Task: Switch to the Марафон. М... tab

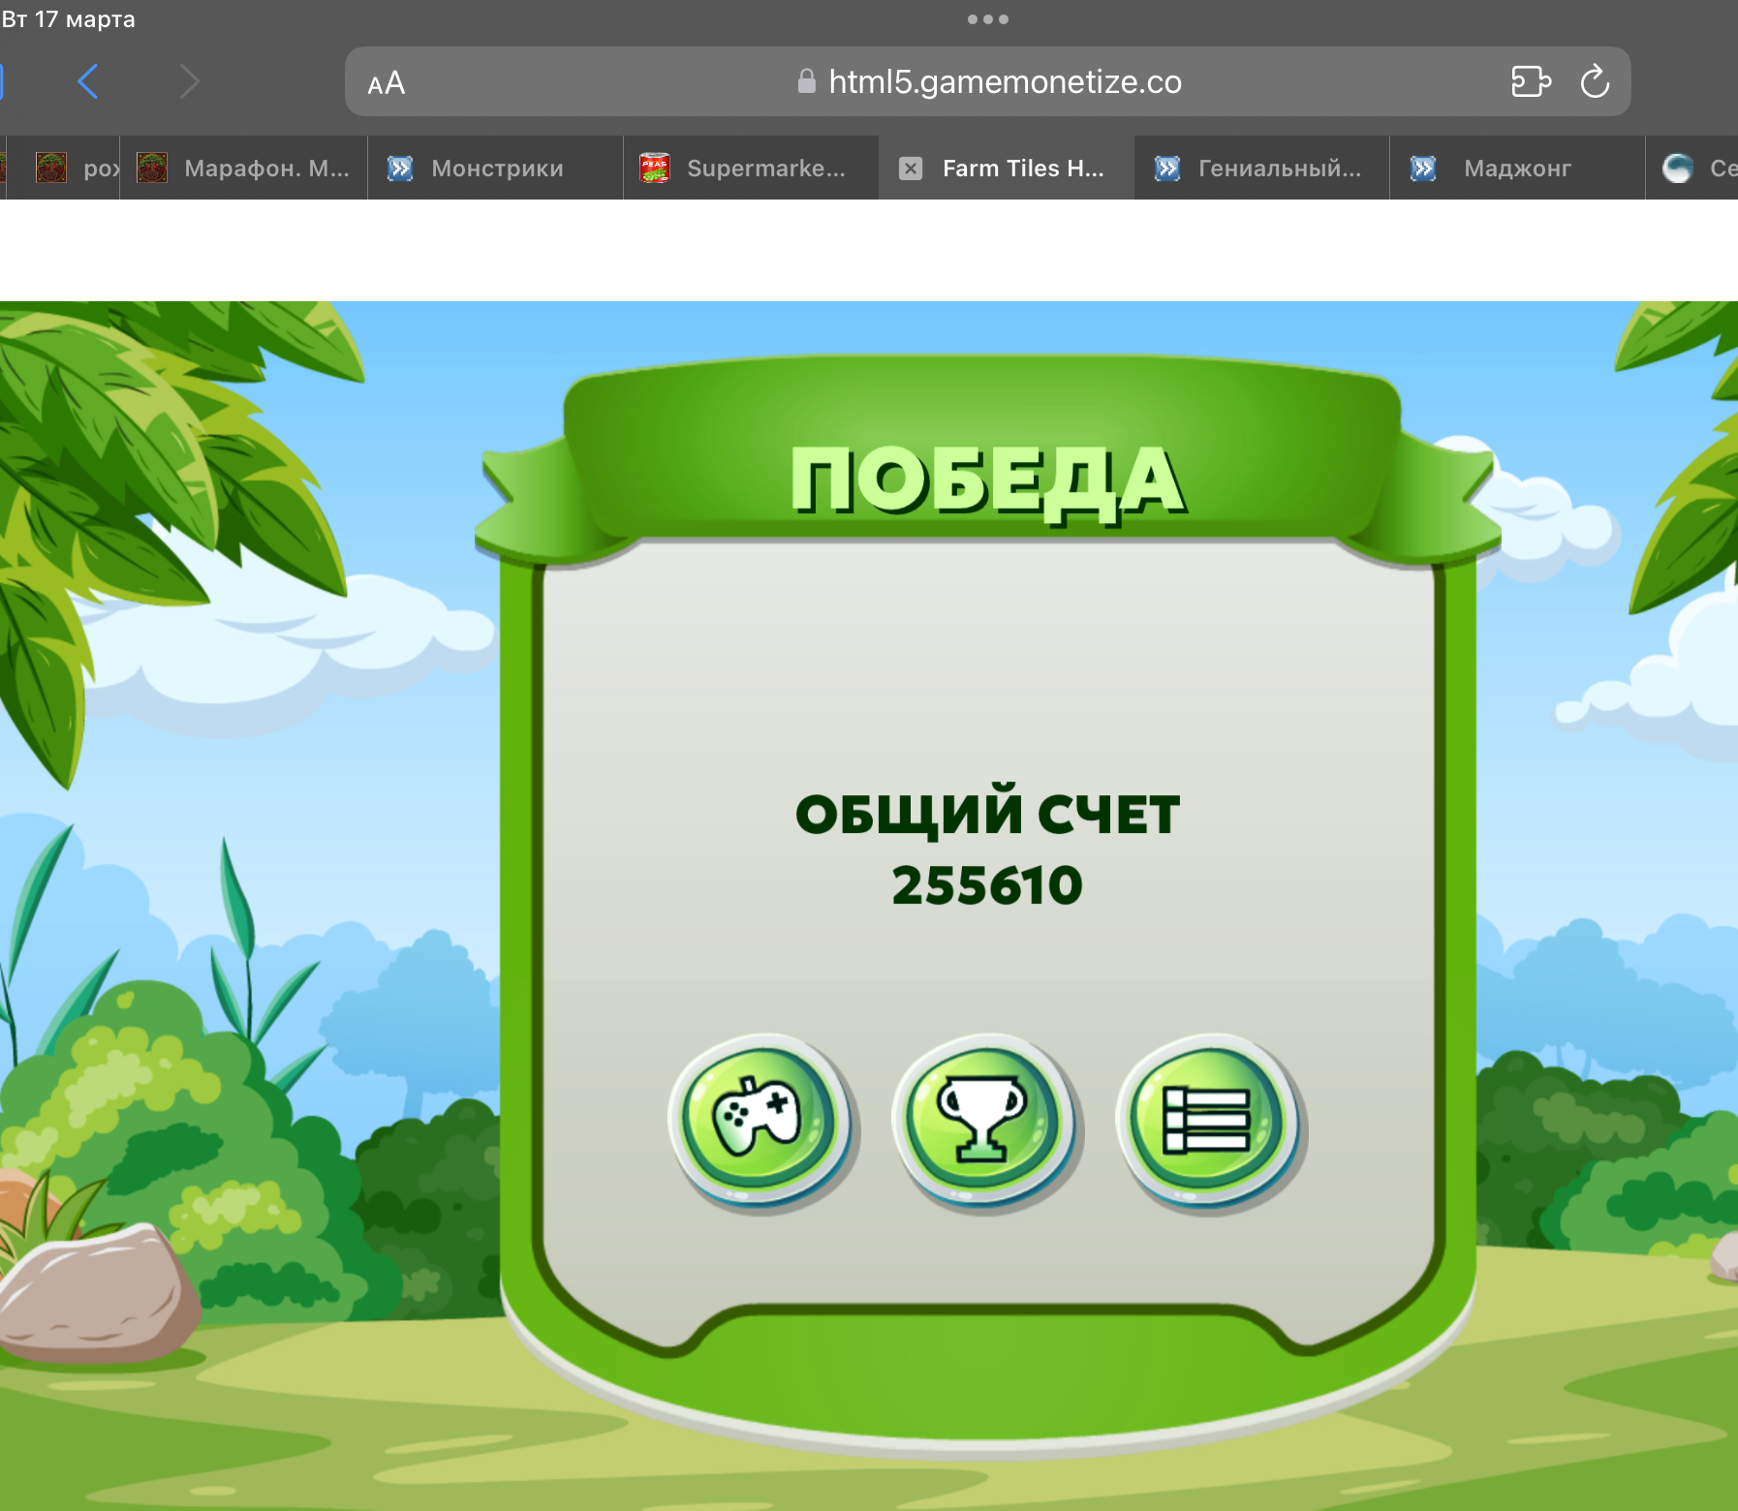Action: (x=265, y=169)
